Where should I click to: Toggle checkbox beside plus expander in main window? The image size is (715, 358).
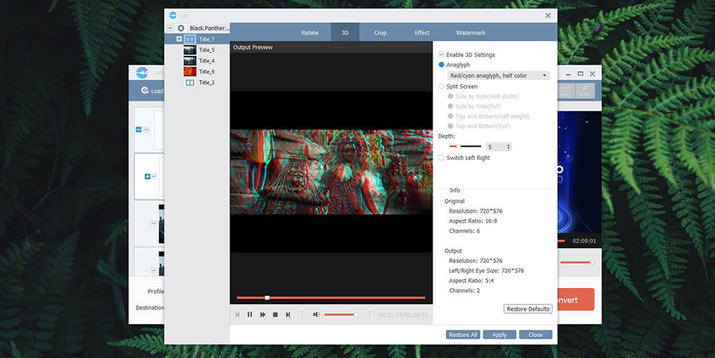click(154, 176)
